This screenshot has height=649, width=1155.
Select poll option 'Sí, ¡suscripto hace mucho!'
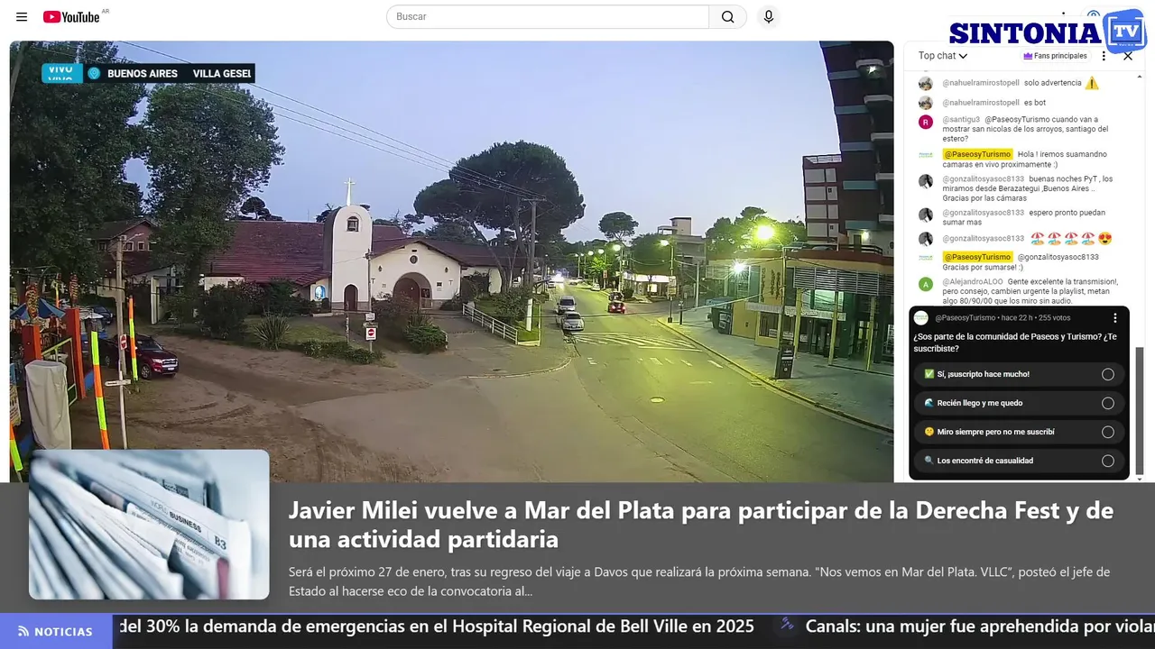pos(1021,374)
